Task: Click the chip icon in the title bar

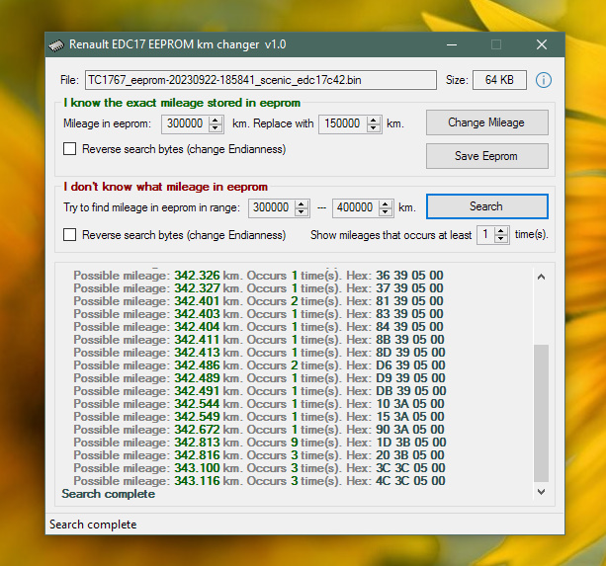Action: click(x=56, y=45)
